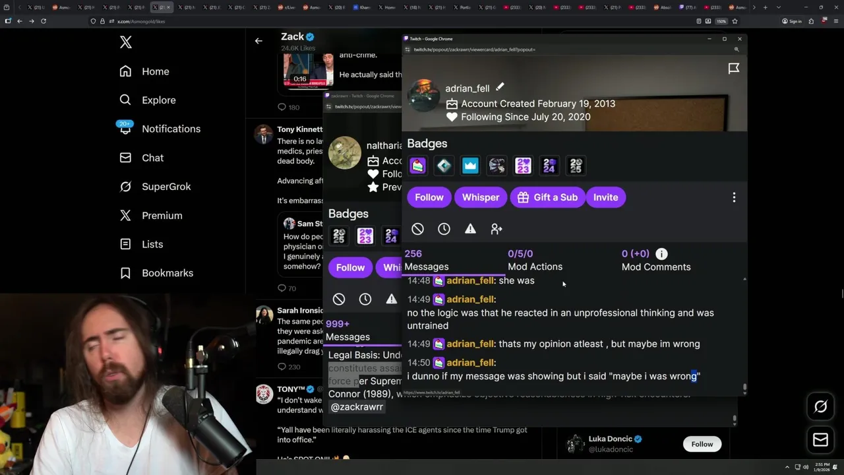Click the Invite button

605,197
